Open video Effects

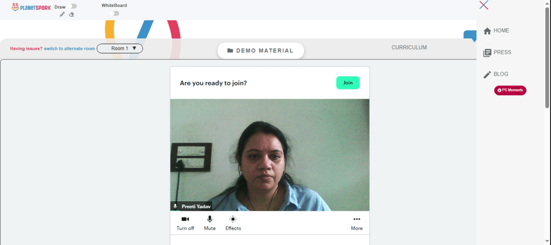[233, 223]
